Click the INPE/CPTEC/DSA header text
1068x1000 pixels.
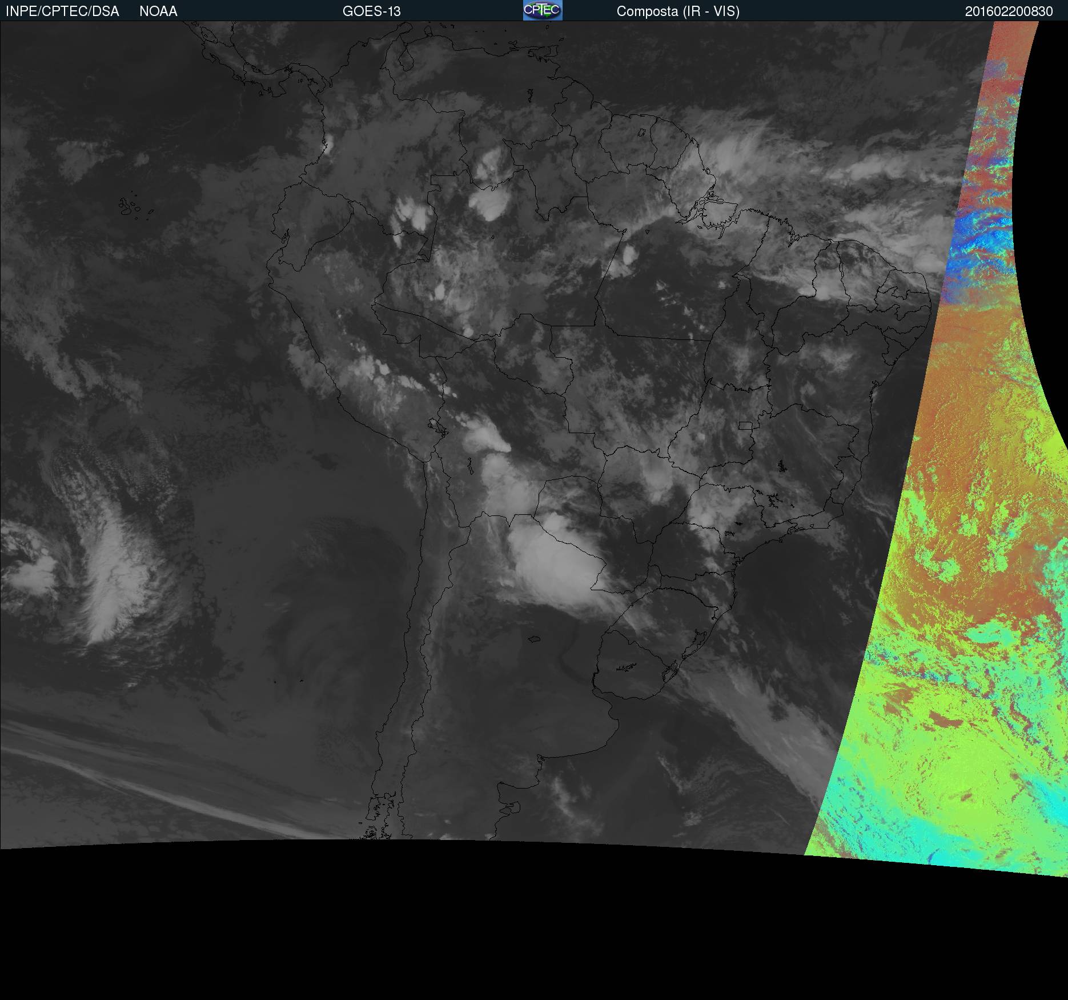[62, 11]
